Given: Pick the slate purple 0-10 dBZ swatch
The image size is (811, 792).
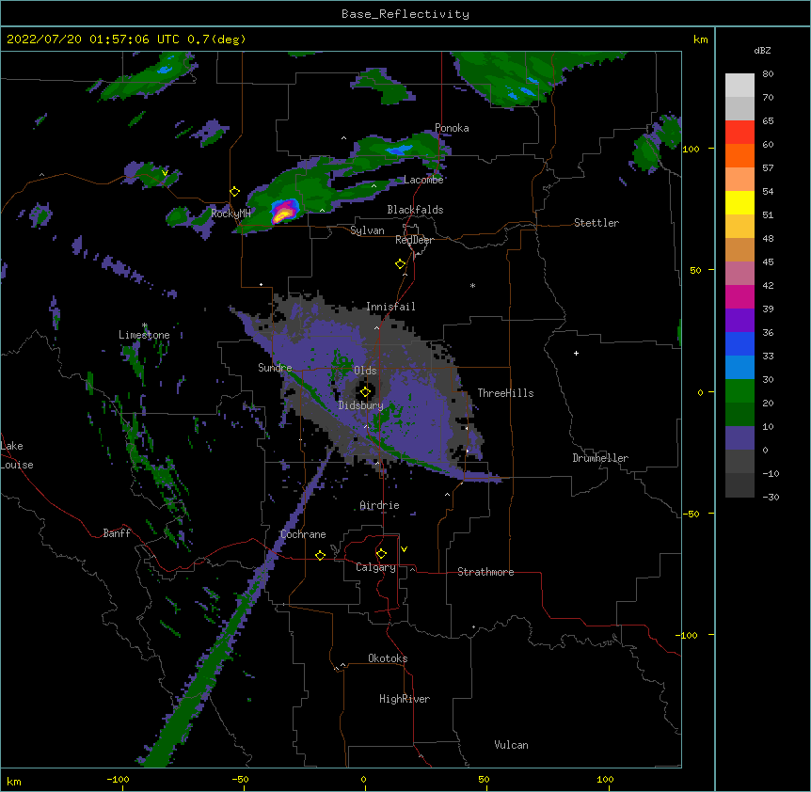Looking at the screenshot, I should [739, 438].
